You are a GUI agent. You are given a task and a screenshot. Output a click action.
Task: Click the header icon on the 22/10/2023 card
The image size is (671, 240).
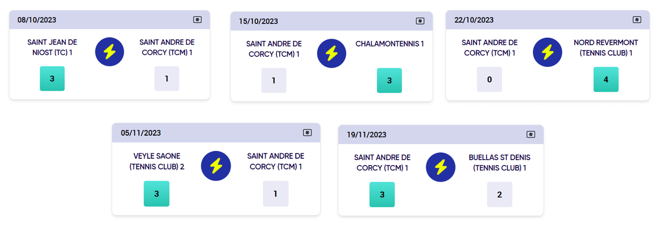(x=637, y=20)
